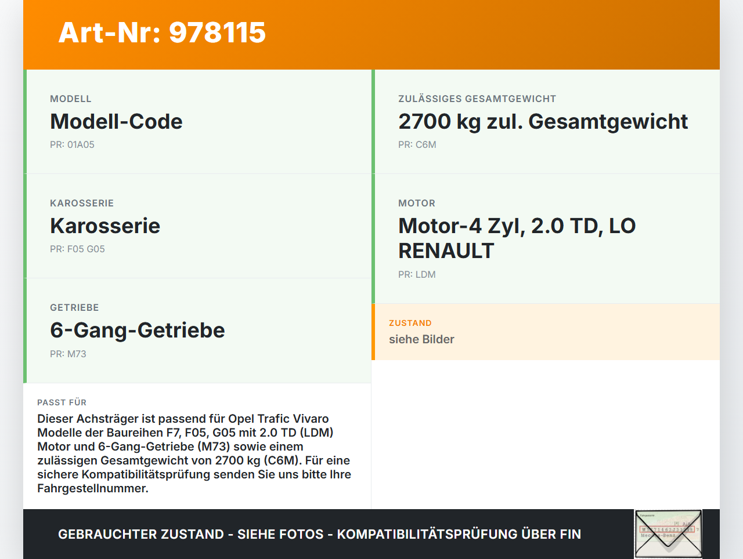
Task: Select the PR: LDM code text
Action: (x=416, y=274)
